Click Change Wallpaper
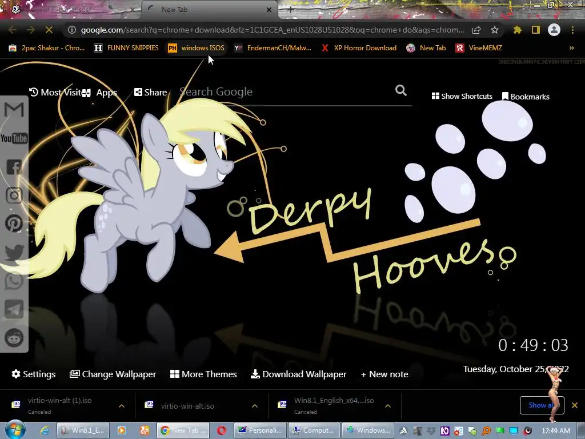The width and height of the screenshot is (585, 439). (113, 374)
